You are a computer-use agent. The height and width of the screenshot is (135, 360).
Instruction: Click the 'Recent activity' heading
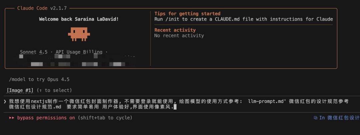pyautogui.click(x=175, y=30)
